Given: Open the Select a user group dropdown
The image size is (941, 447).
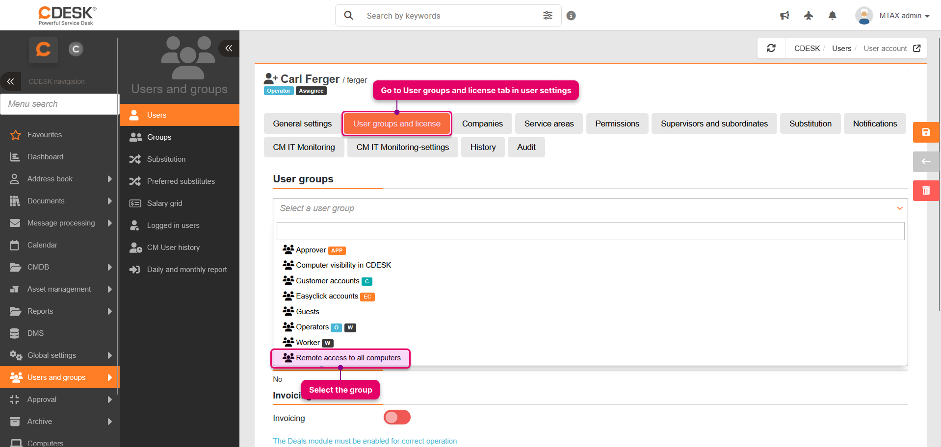Looking at the screenshot, I should [590, 208].
